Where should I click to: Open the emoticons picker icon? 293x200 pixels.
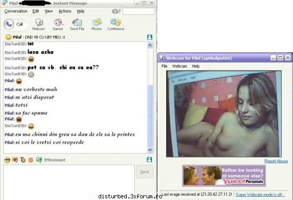coord(7,160)
